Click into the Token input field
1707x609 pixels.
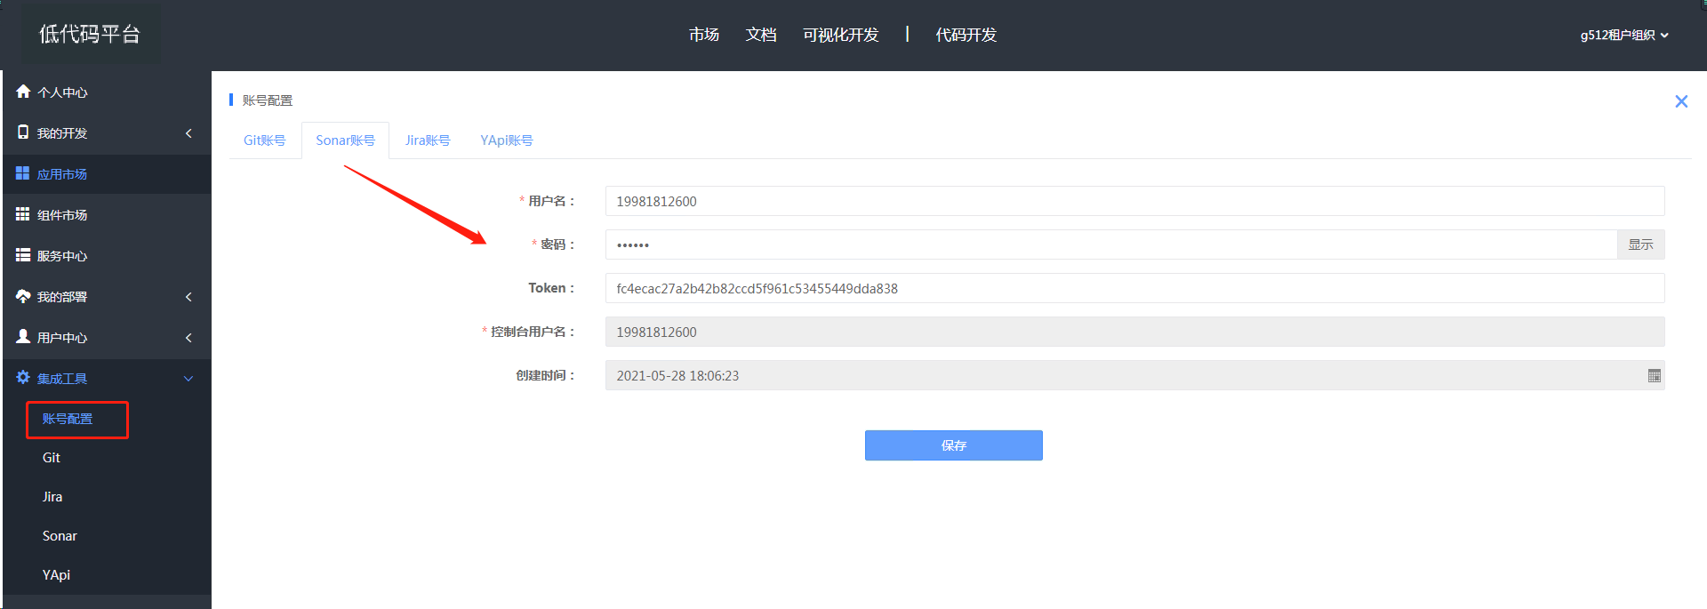1134,288
